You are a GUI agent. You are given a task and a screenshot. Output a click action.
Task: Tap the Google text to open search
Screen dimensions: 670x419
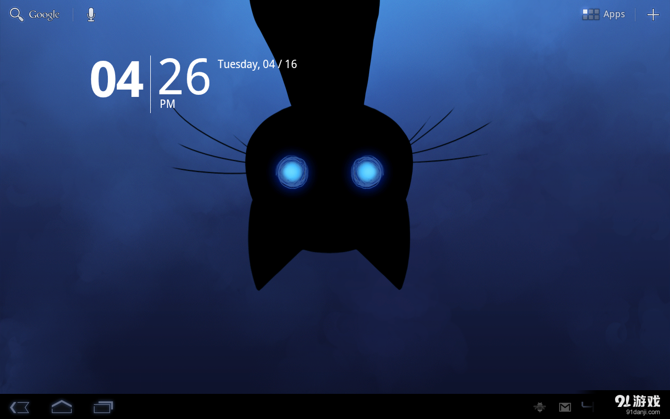(x=44, y=14)
